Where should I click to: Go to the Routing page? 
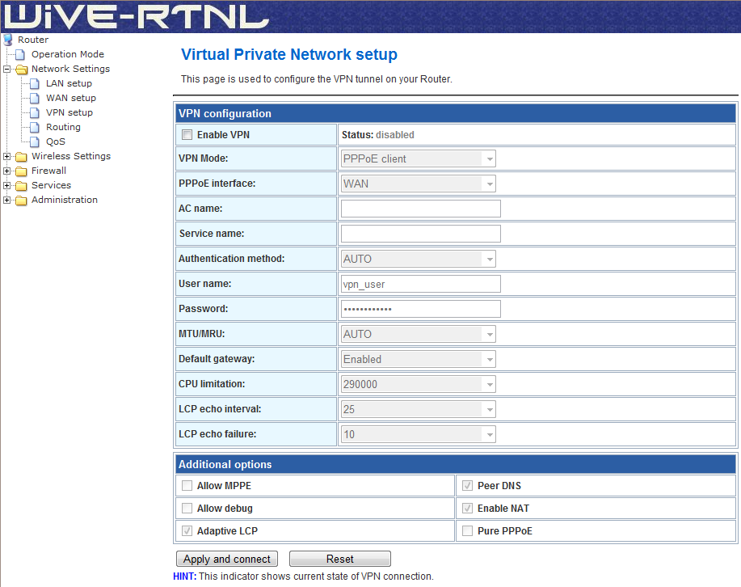pos(63,127)
